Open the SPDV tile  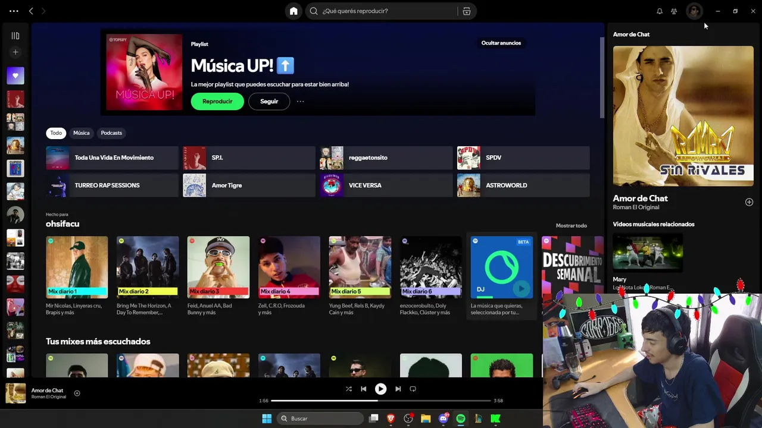[523, 158]
